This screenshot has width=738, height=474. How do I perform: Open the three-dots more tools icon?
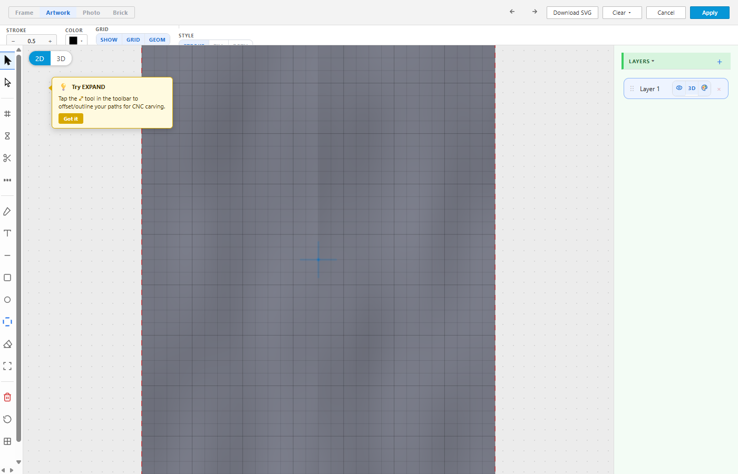(x=7, y=180)
